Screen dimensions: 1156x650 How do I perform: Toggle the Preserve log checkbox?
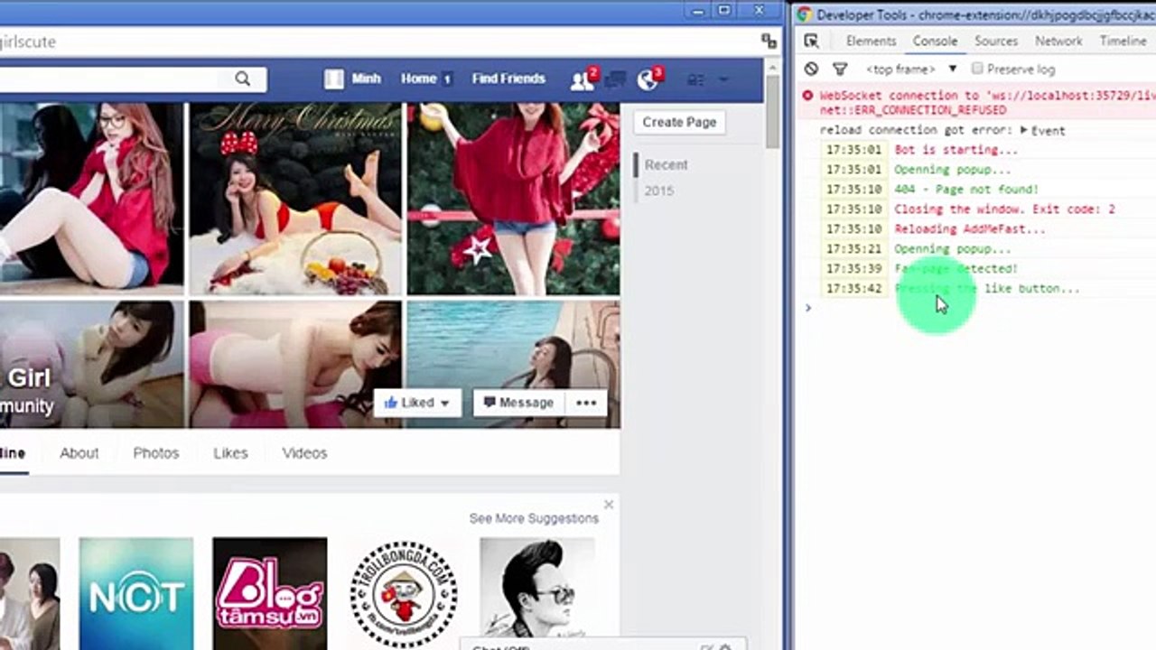point(977,69)
